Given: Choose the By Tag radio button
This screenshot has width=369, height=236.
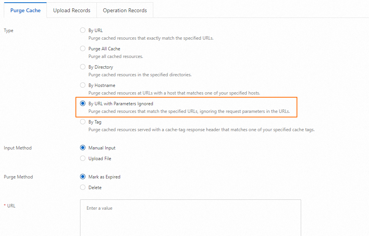Looking at the screenshot, I should [83, 122].
